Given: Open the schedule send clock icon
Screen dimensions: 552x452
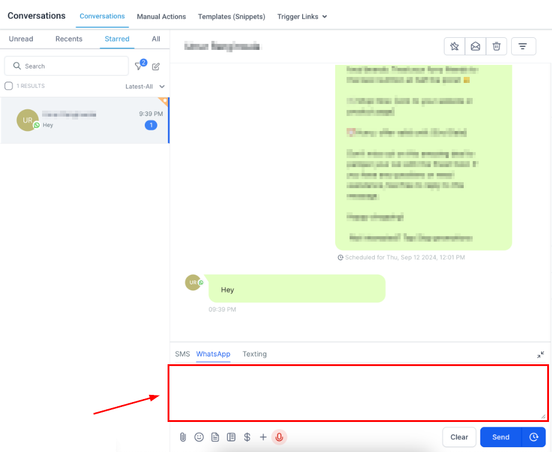Looking at the screenshot, I should 533,438.
